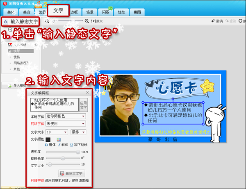
Task: Click the zoom out magnifier icon
Action: point(47,21)
